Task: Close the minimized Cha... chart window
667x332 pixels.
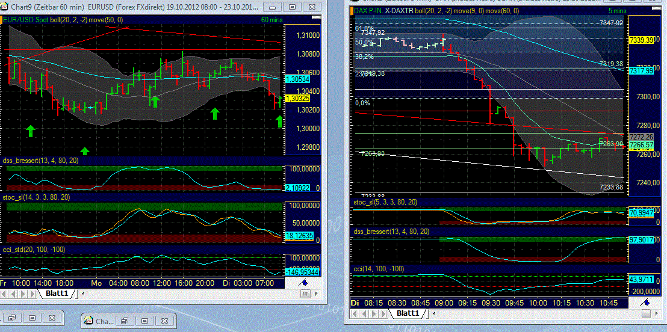Action: 164,321
